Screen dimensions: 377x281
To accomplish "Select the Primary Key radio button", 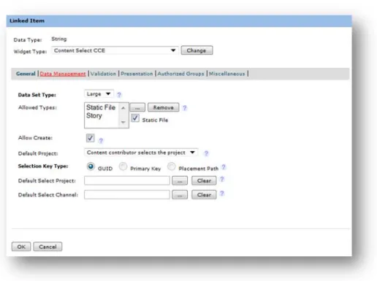I will tap(123, 166).
